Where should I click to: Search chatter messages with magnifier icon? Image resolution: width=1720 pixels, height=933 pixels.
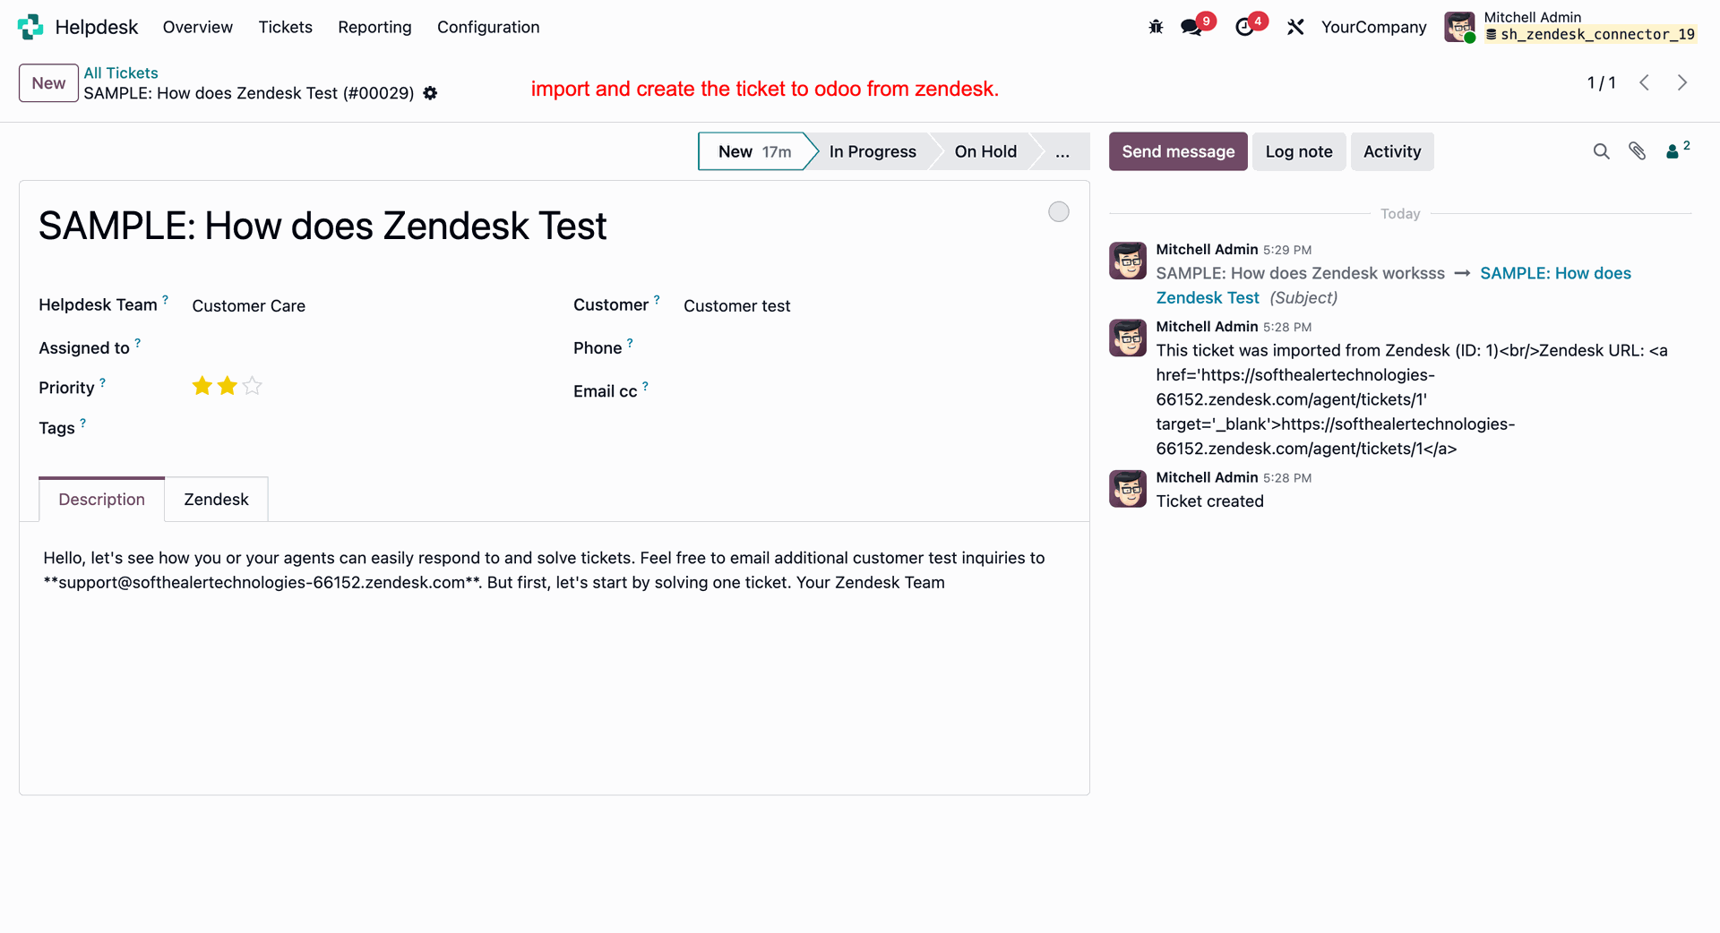coord(1602,151)
